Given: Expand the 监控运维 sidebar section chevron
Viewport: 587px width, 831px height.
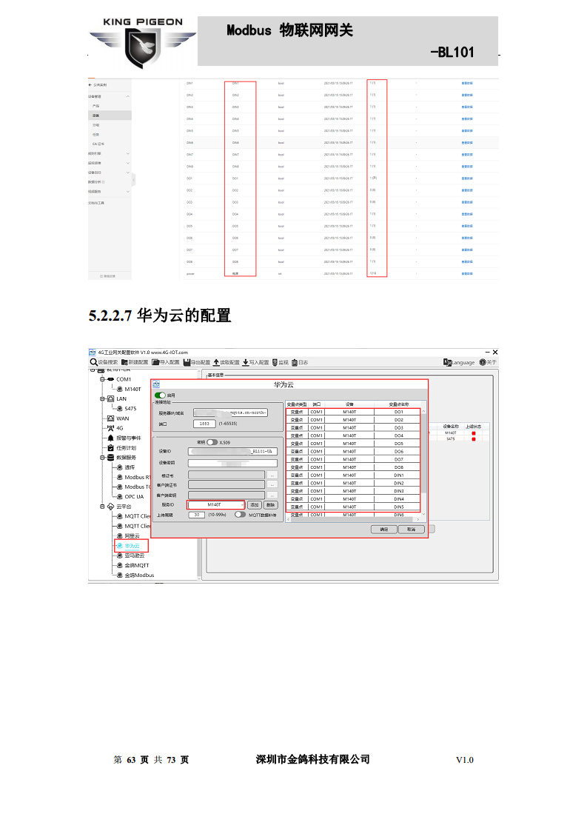Looking at the screenshot, I should click(127, 163).
